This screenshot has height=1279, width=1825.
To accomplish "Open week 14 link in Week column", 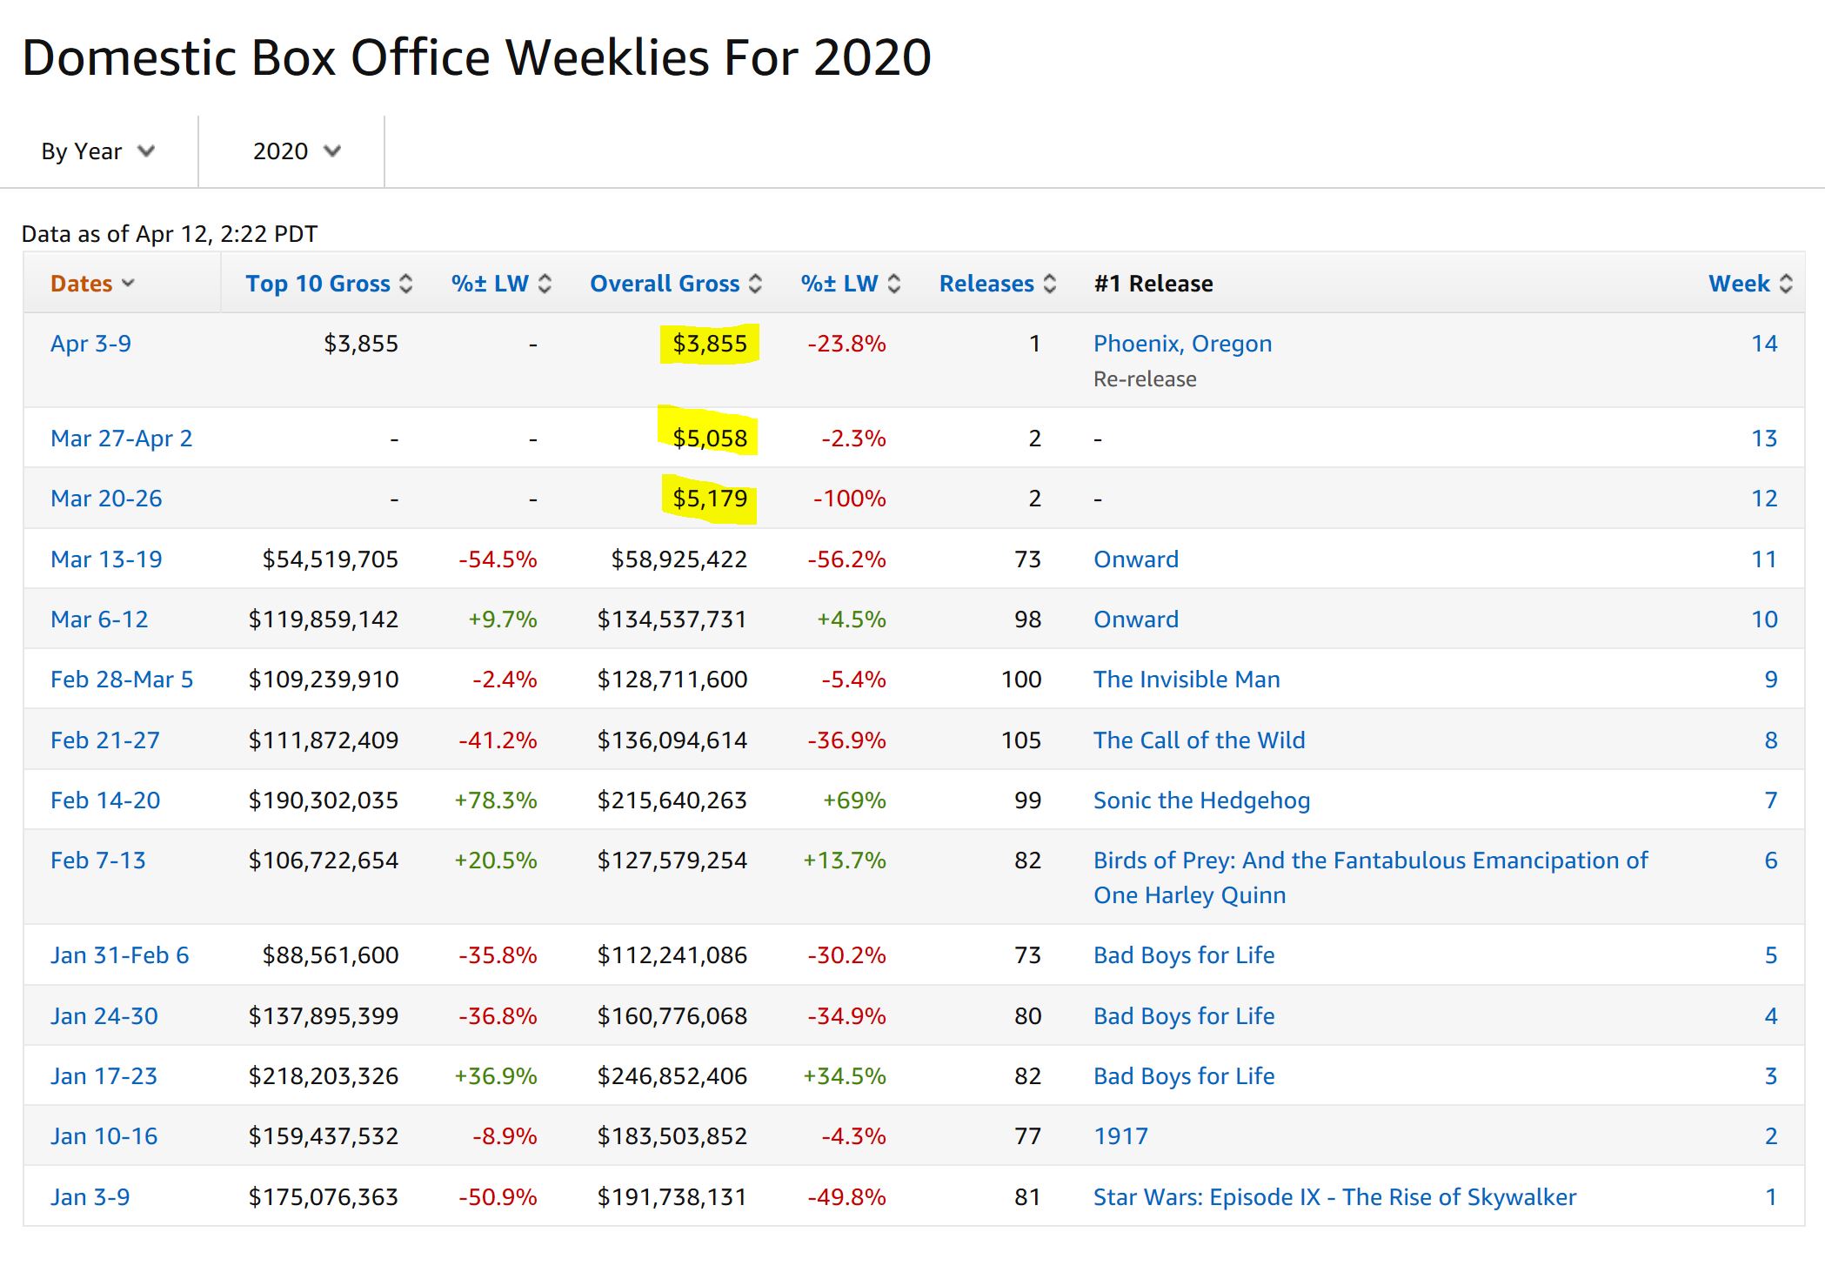I will click(x=1763, y=344).
